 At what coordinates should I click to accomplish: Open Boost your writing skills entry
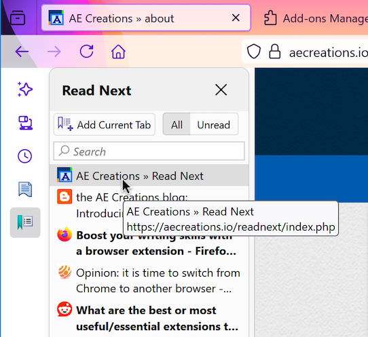tap(149, 243)
